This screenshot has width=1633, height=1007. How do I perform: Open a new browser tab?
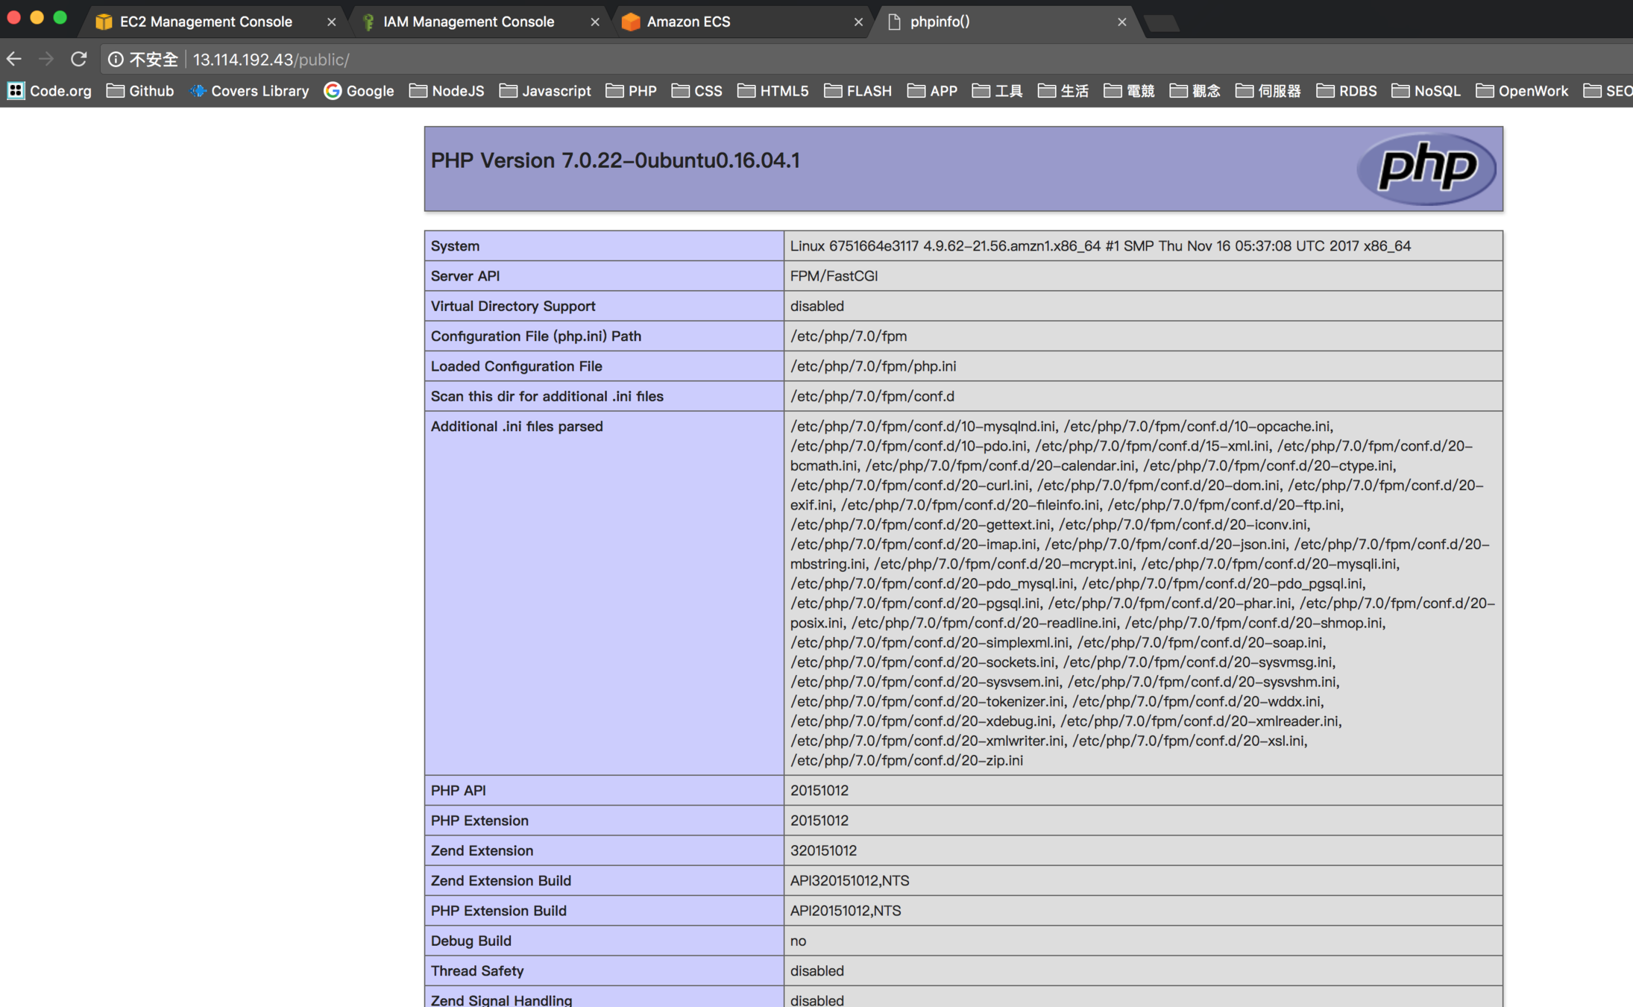point(1161,23)
